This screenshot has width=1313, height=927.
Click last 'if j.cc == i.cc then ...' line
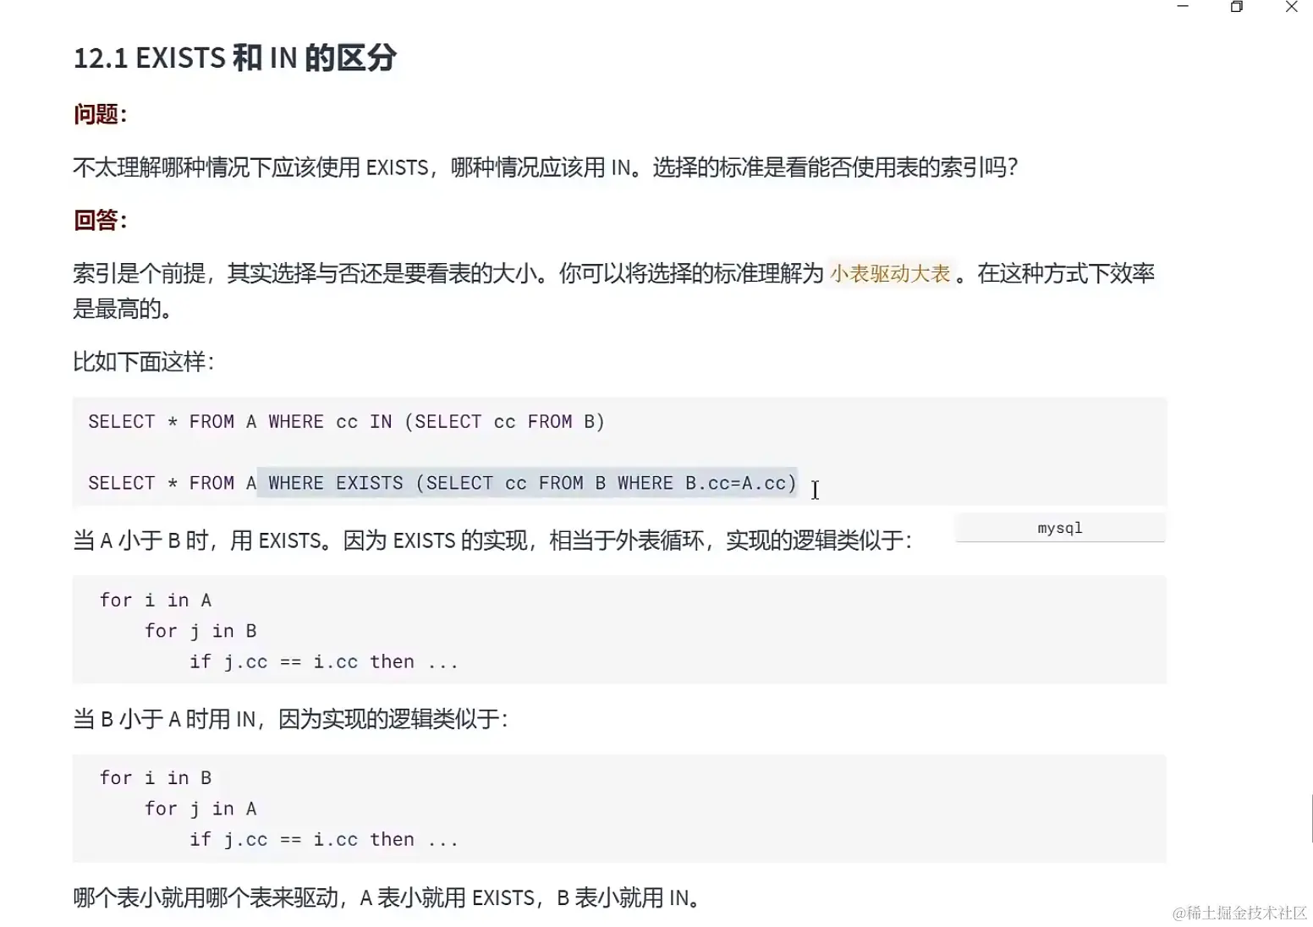tap(323, 839)
